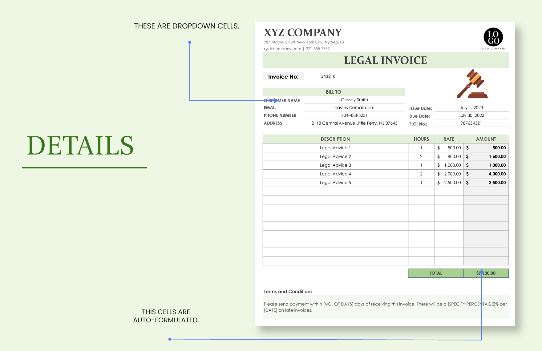
Task: Click the P.O. No.: label
Action: (418, 124)
